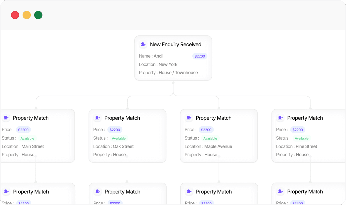This screenshot has width=346, height=205.
Task: Click the Location: Maple Avenue text
Action: pos(208,146)
